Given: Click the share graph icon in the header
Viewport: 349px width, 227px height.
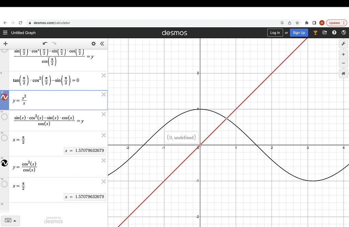Looking at the screenshot, I should tap(324, 32).
